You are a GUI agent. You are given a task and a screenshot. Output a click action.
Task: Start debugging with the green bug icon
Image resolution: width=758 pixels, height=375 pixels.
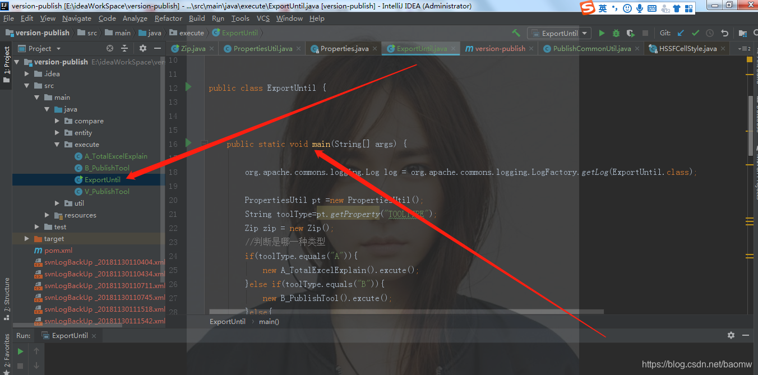click(616, 33)
